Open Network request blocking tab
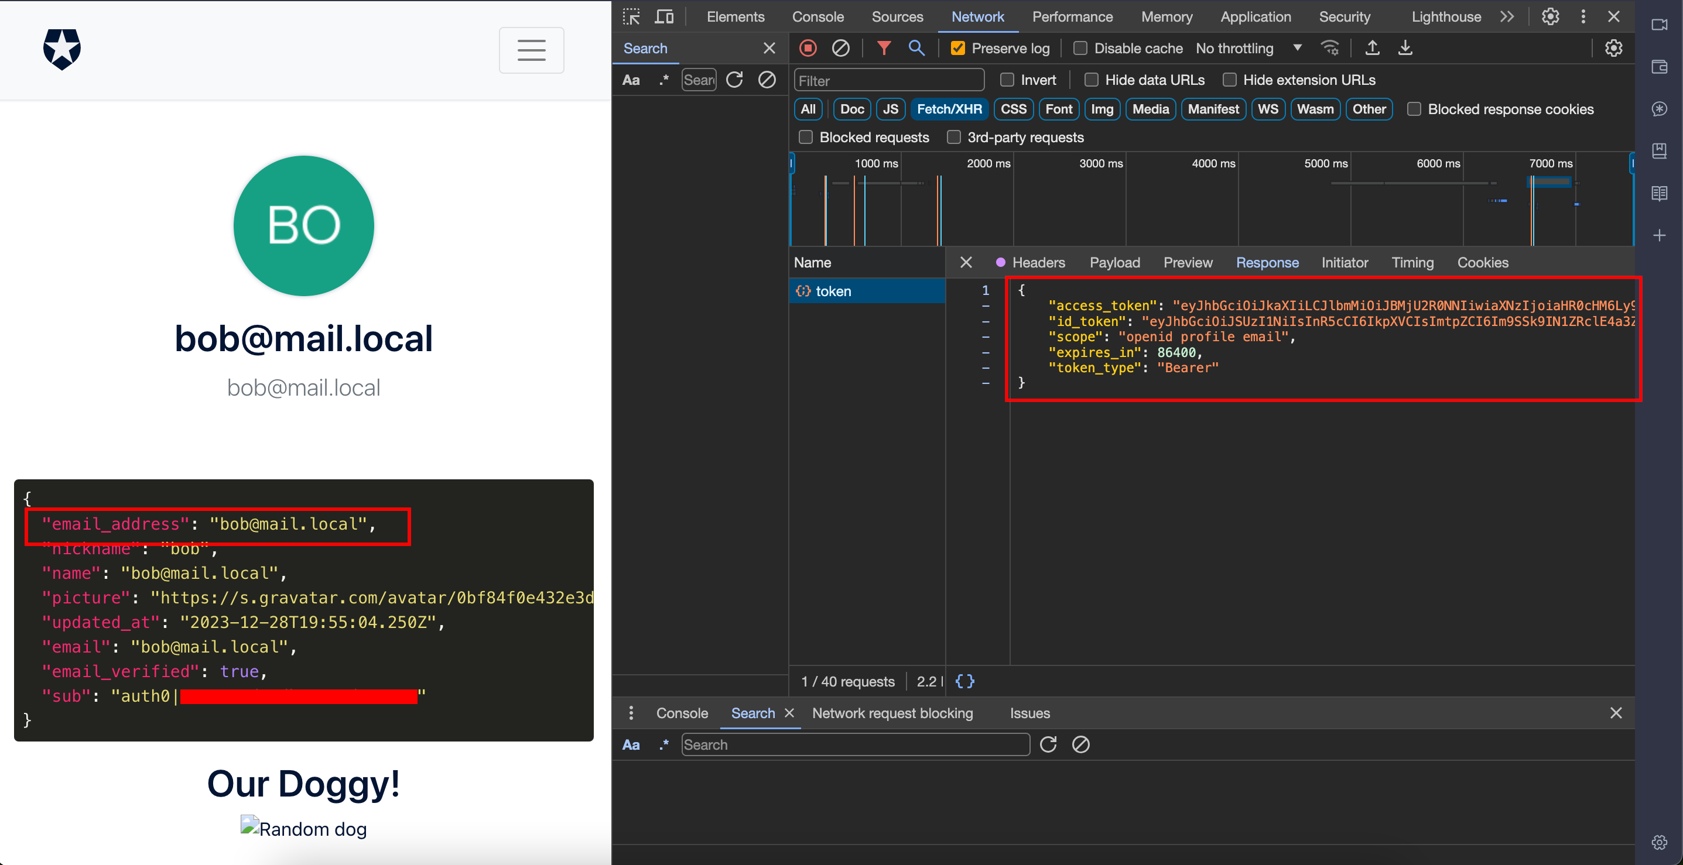The image size is (1683, 865). click(892, 713)
